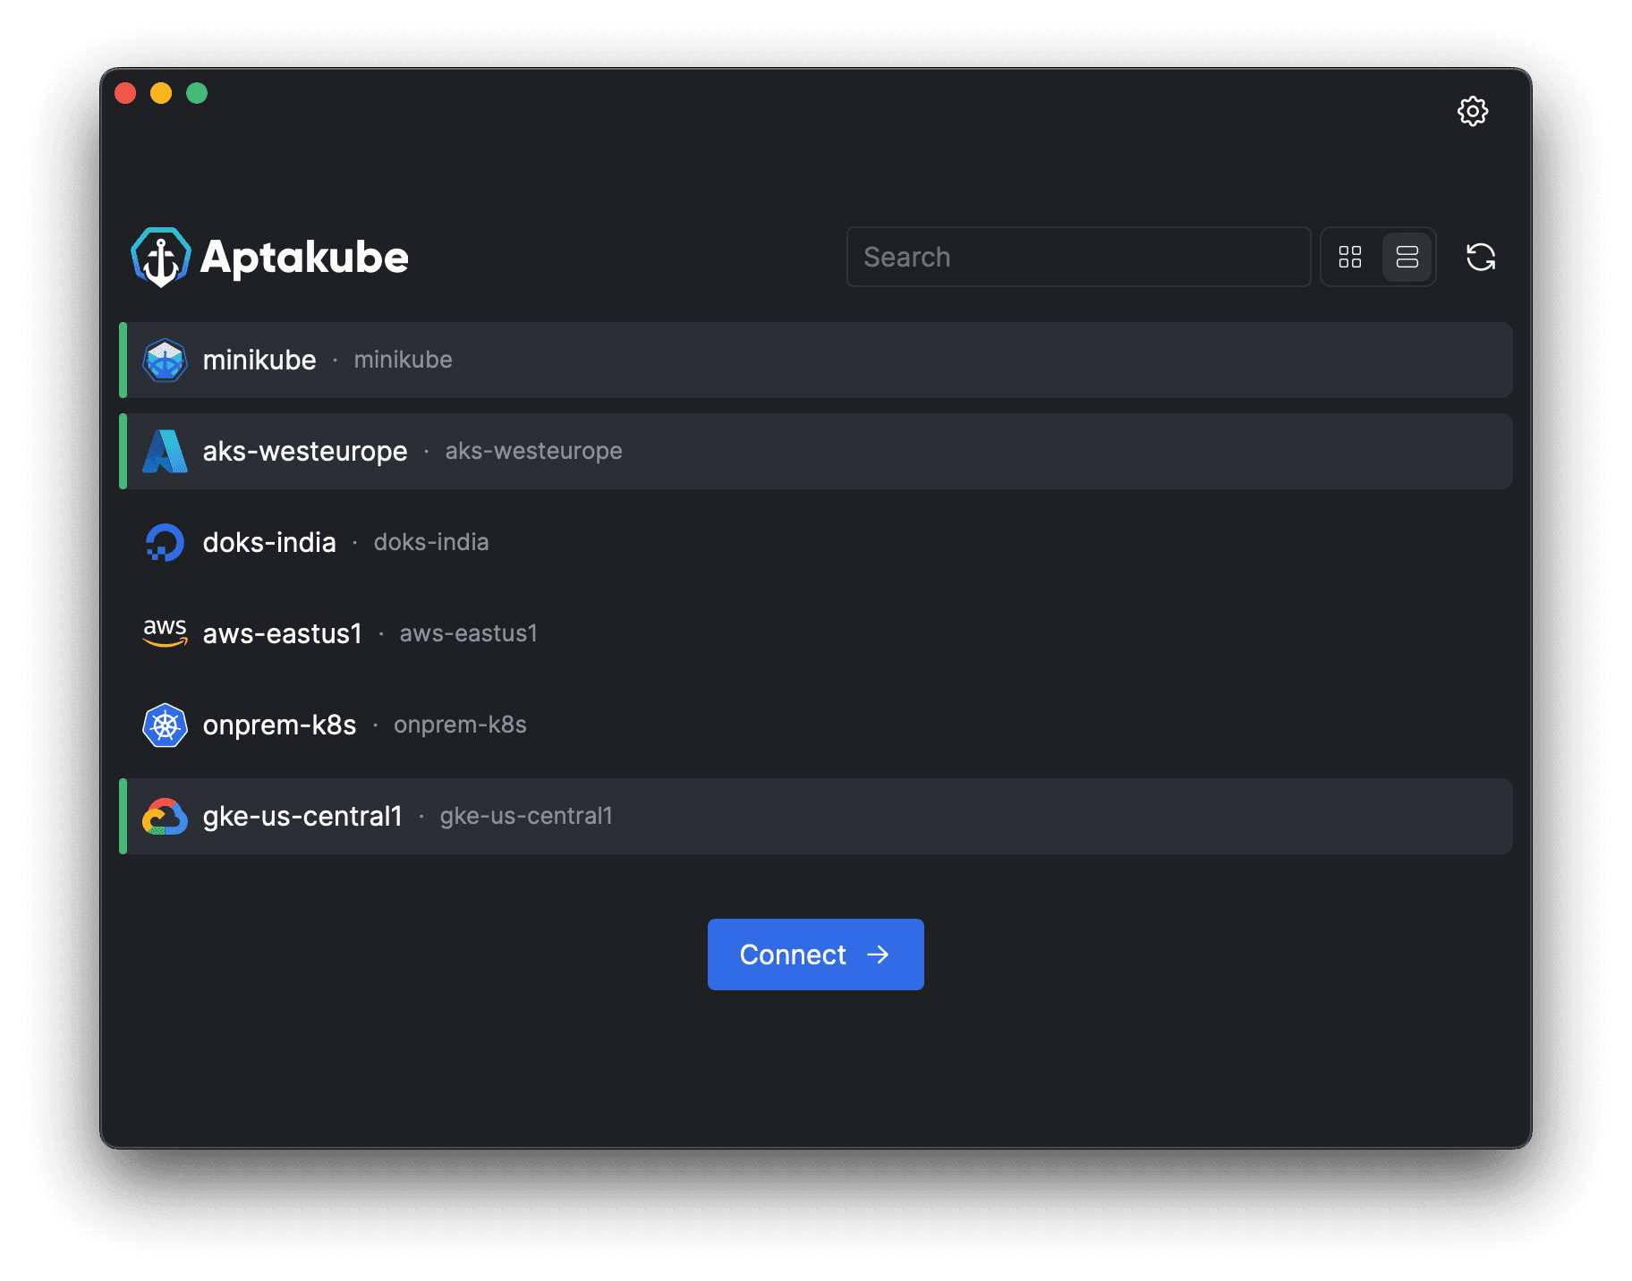Click the Kubernetes icon for onprem-k8s
The image size is (1632, 1281).
pos(165,725)
